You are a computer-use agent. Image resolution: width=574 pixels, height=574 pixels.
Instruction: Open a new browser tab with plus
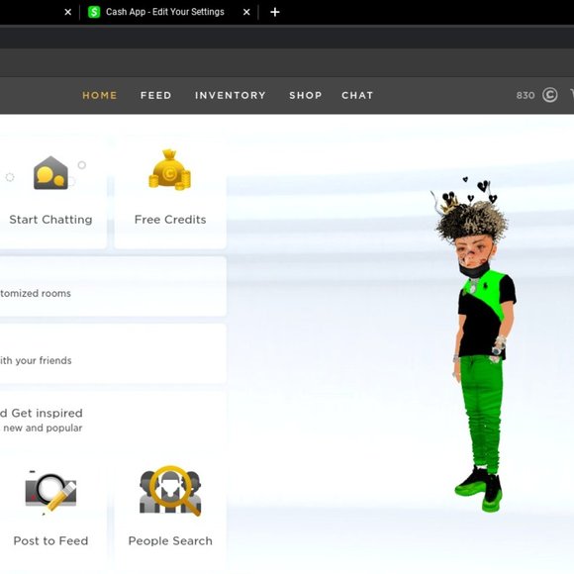tap(275, 12)
